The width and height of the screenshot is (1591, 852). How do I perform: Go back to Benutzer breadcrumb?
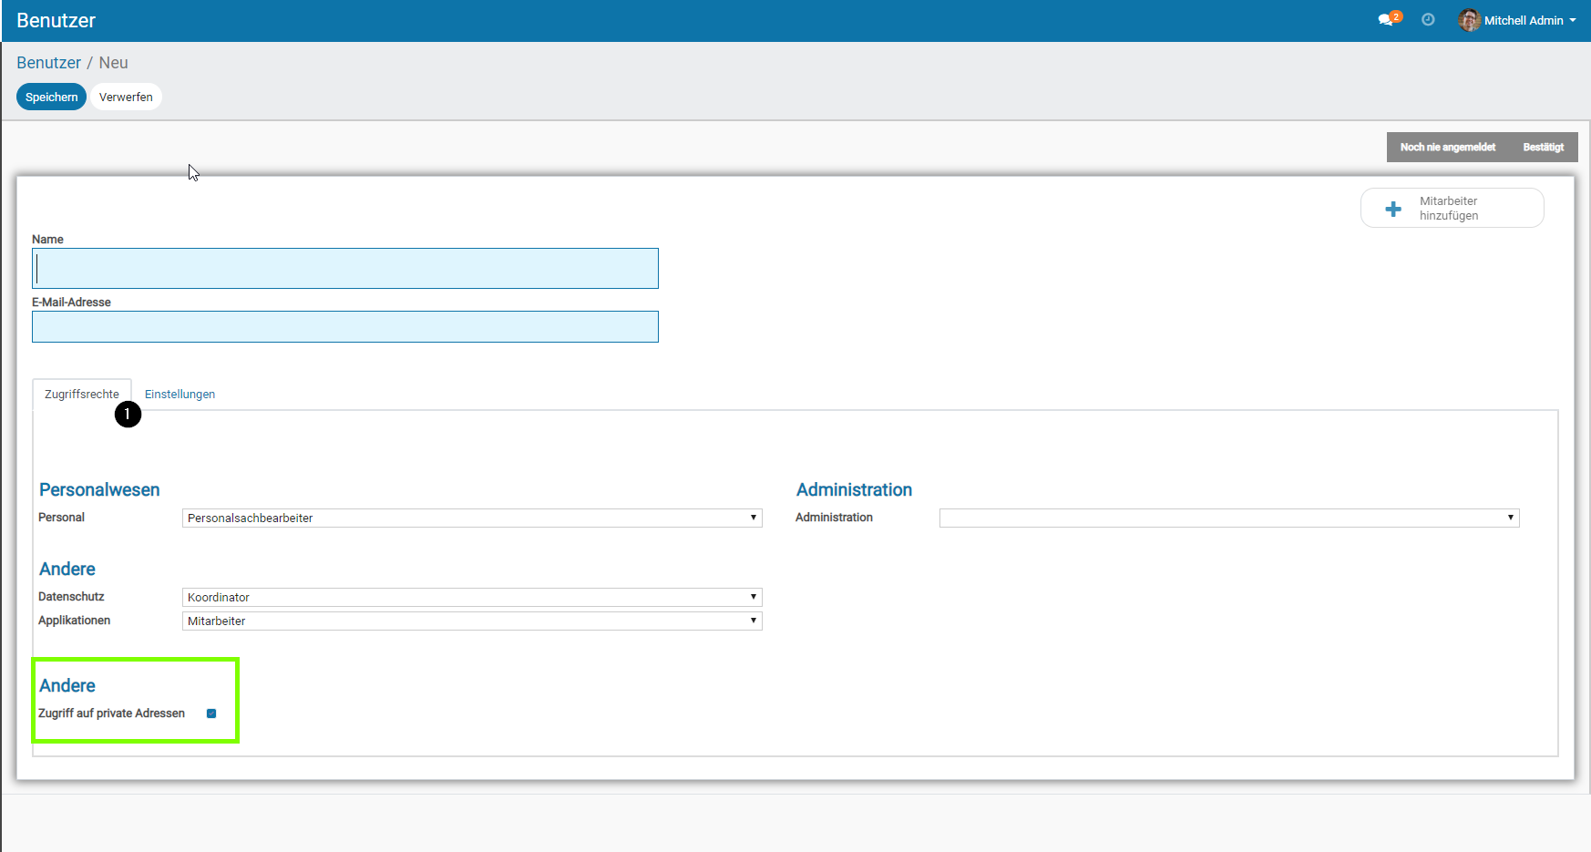tap(48, 63)
